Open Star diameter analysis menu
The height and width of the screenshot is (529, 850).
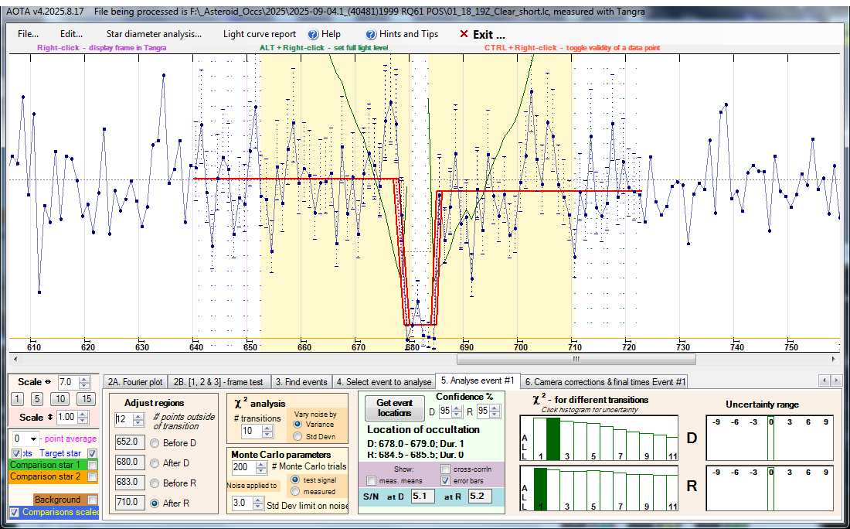pos(154,34)
